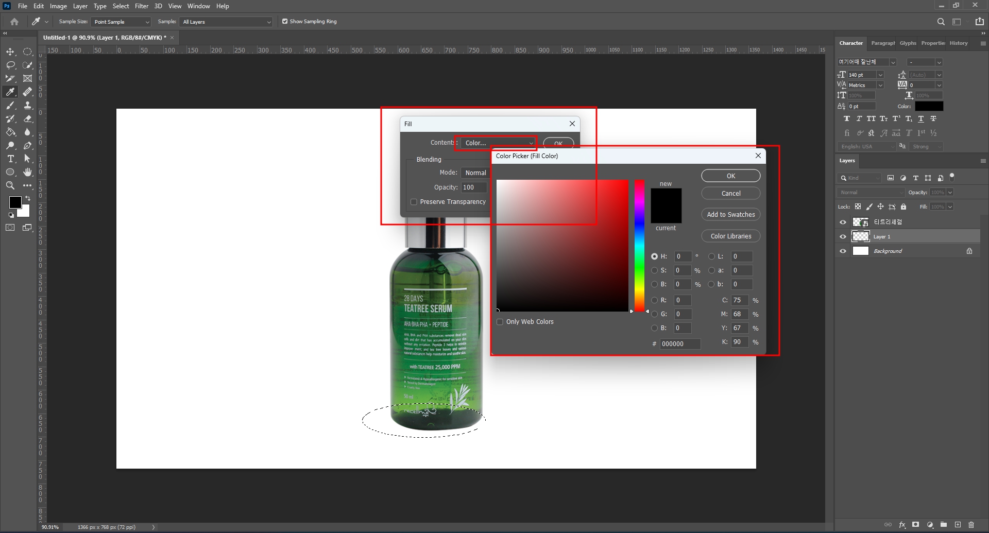Select the Pen tool

tap(28, 146)
